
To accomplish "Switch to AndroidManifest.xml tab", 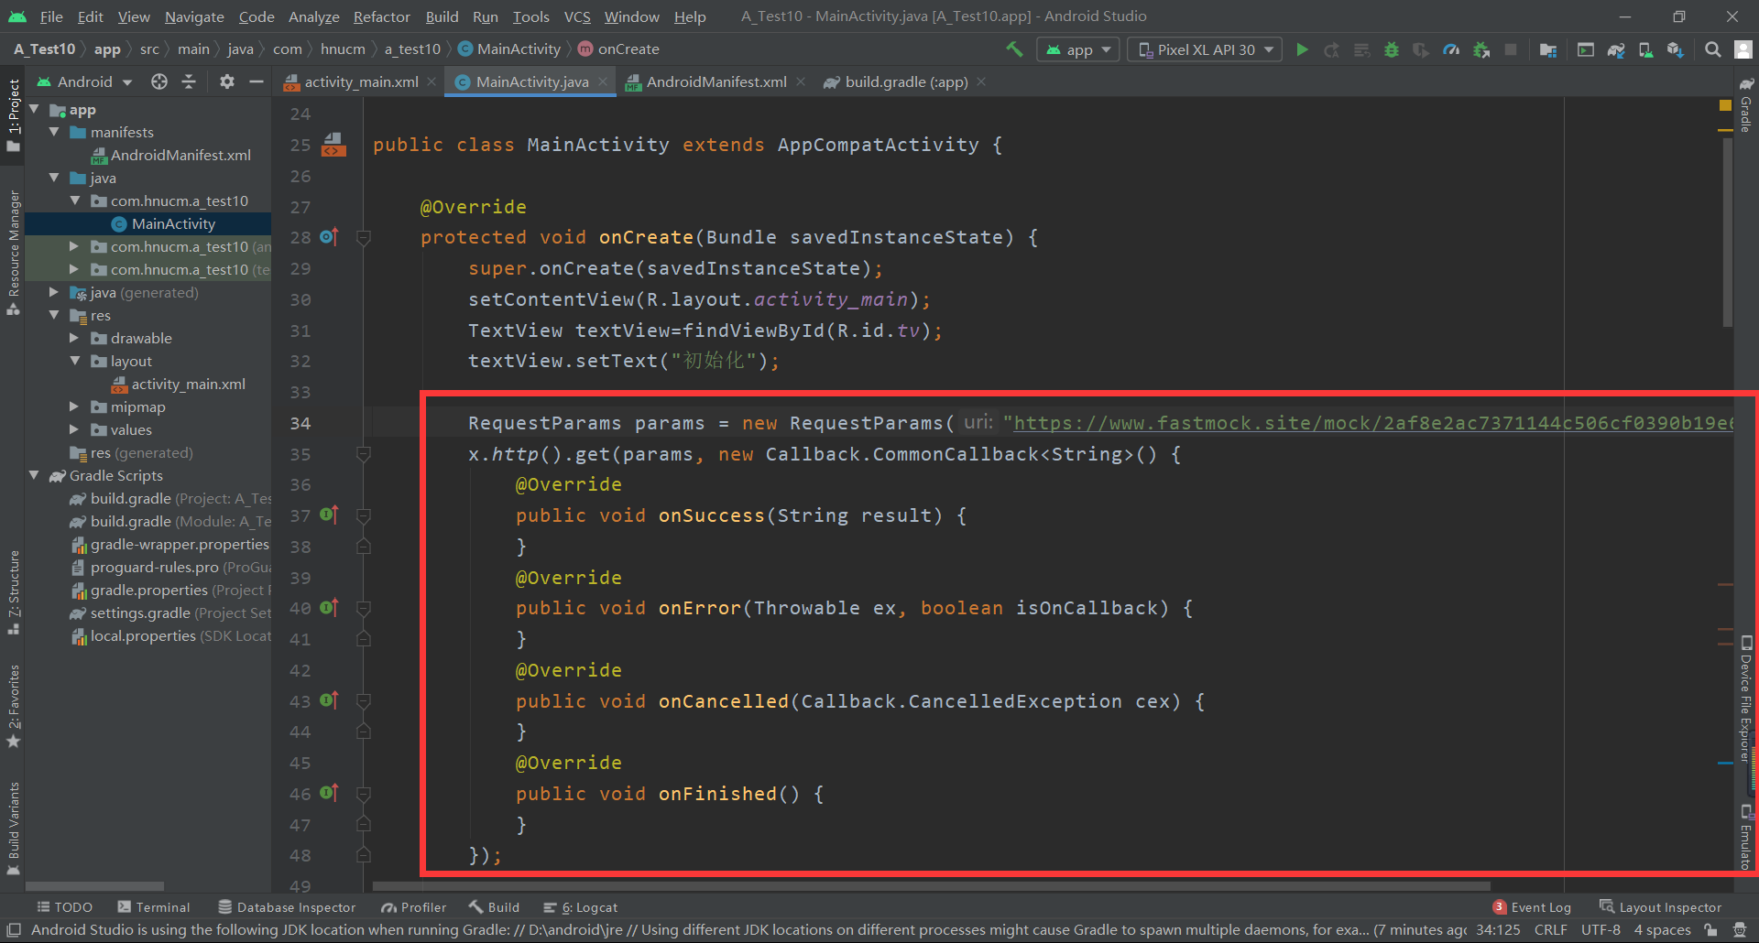I will (x=716, y=81).
